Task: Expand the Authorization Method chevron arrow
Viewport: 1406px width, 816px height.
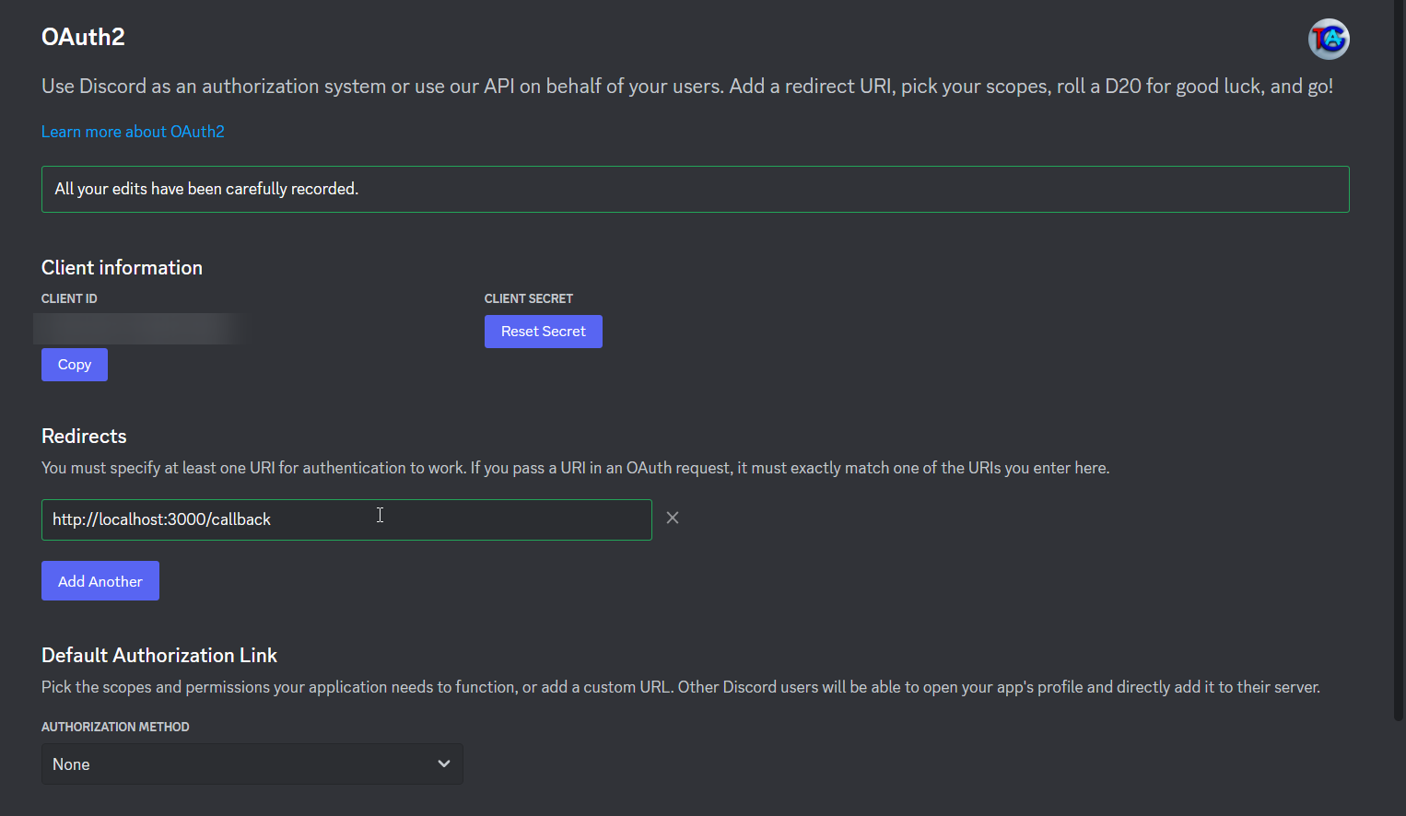Action: [x=444, y=764]
